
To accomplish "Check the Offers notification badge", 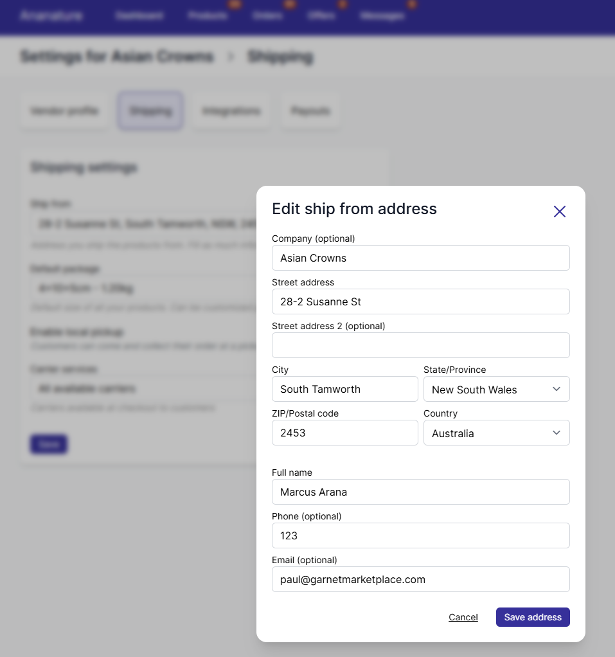I will coord(343,5).
